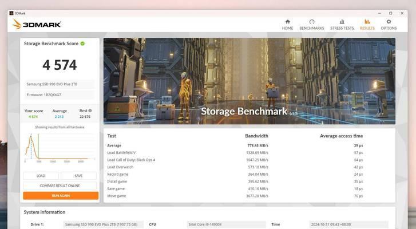
Task: Click the green score validation checkmark
Action: [x=82, y=44]
